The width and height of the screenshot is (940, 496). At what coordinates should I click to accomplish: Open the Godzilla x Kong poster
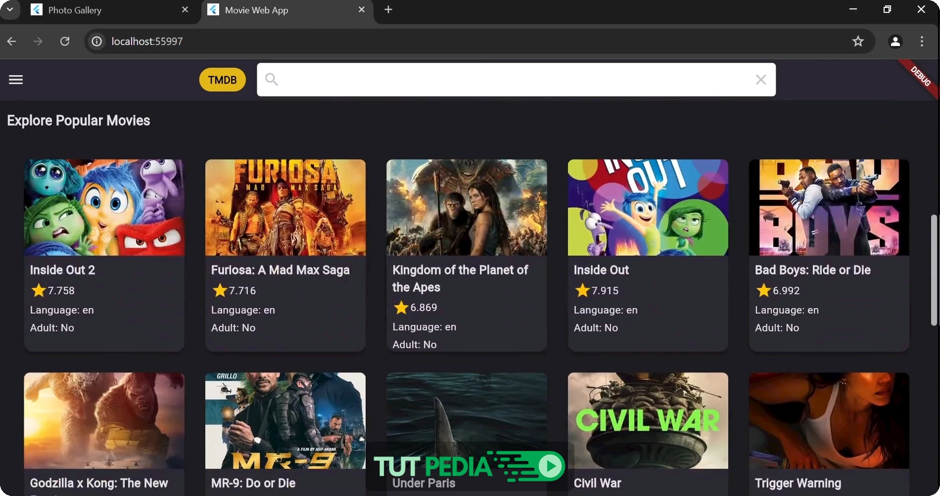tap(104, 420)
